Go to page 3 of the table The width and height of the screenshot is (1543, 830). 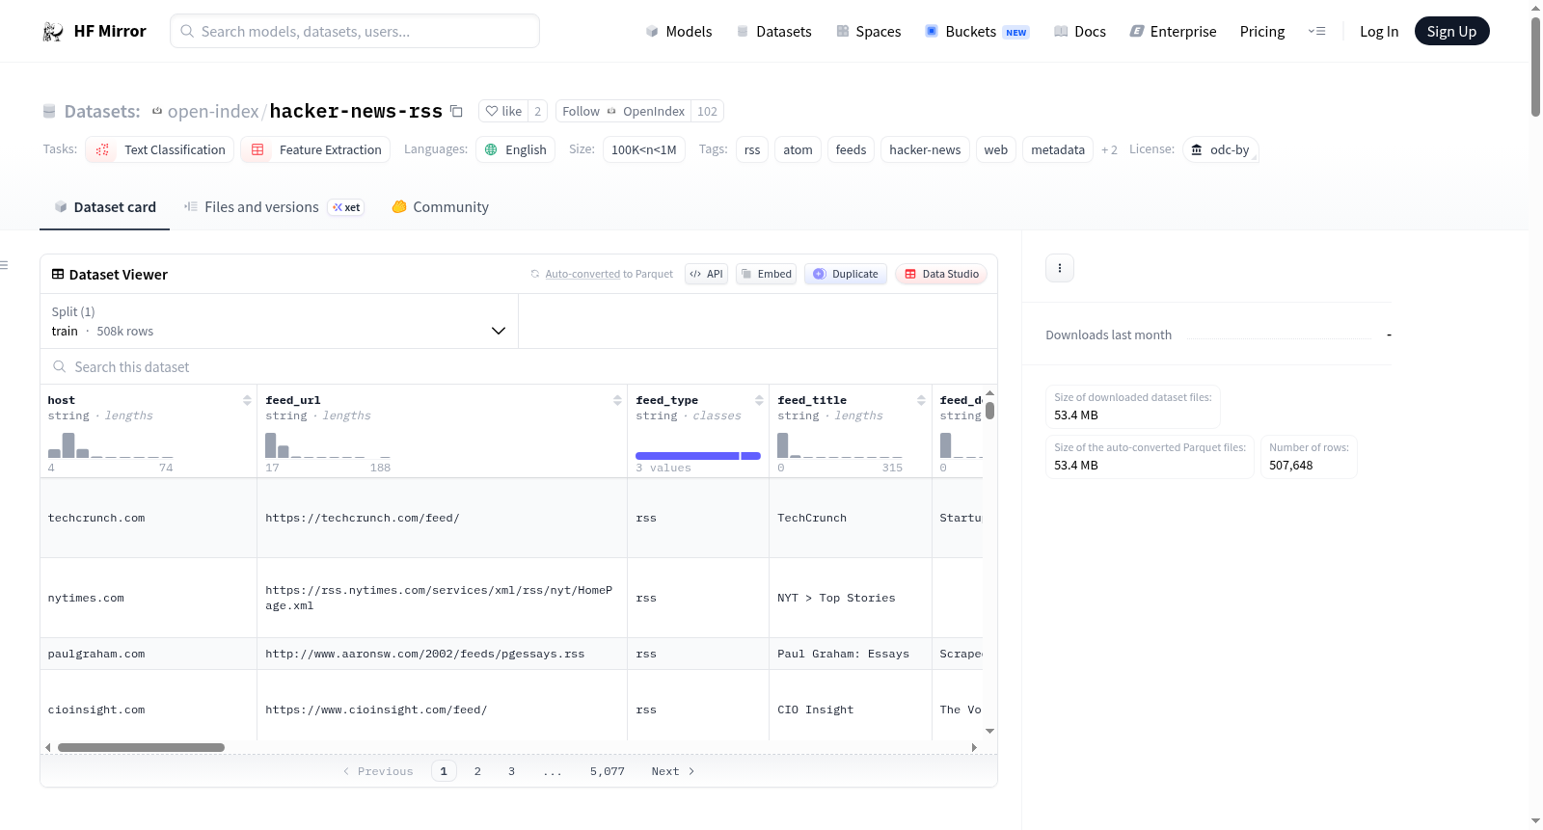[x=511, y=771]
